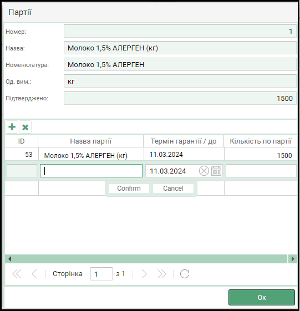The image size is (300, 311).
Task: Click the batch quantity input field
Action: click(261, 171)
